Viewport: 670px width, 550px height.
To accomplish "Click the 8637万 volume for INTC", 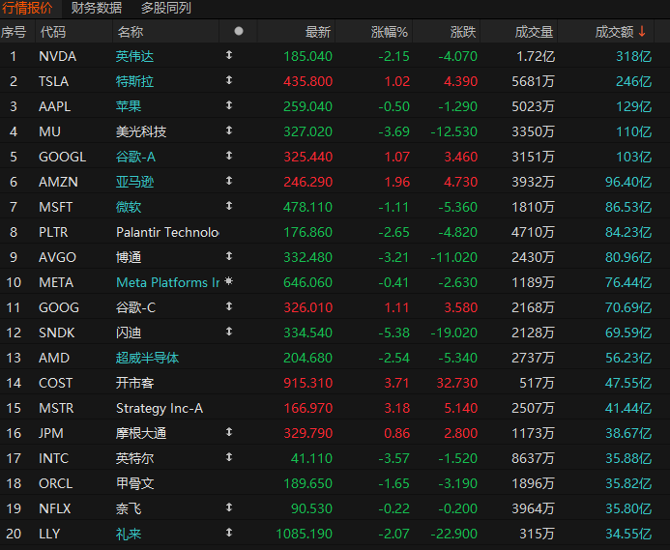I will pyautogui.click(x=533, y=458).
